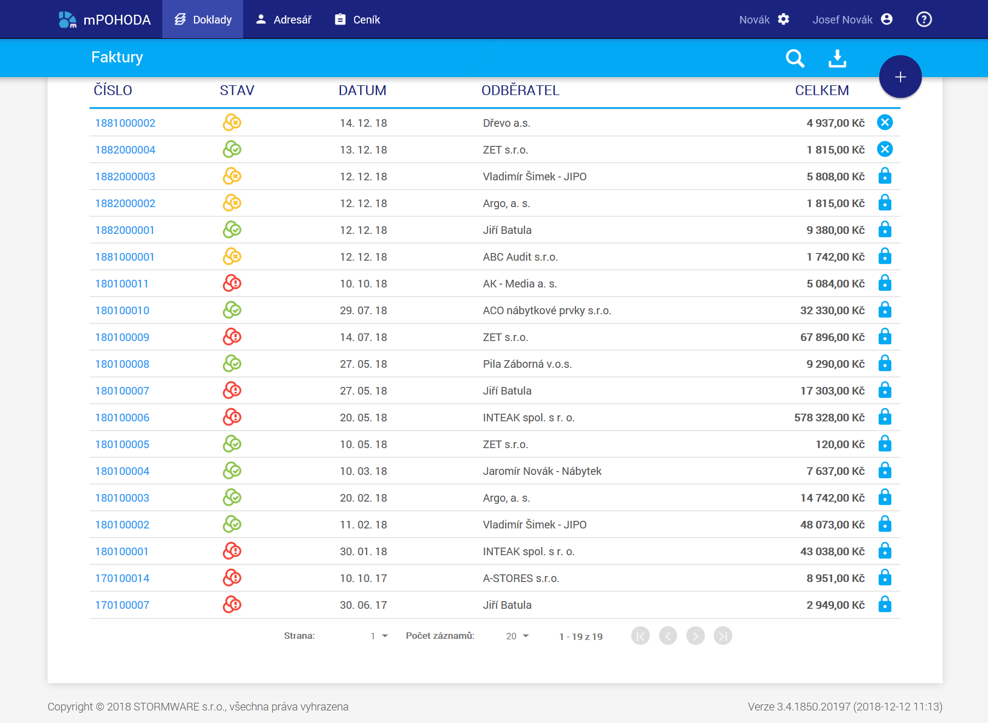Click status icon of invoice 180100010
Viewport: 988px width, 723px height.
[x=232, y=310]
